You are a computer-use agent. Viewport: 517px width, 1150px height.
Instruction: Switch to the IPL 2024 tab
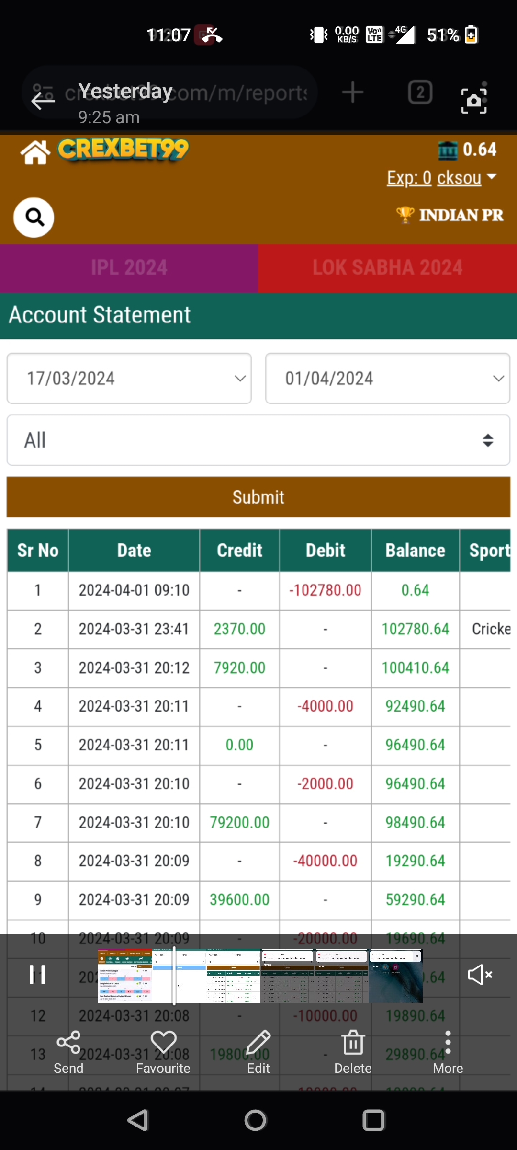tap(129, 268)
